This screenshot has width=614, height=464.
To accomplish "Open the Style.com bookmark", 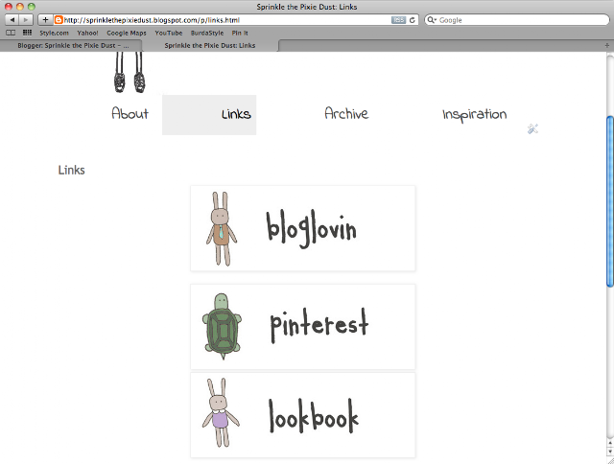I will point(54,33).
